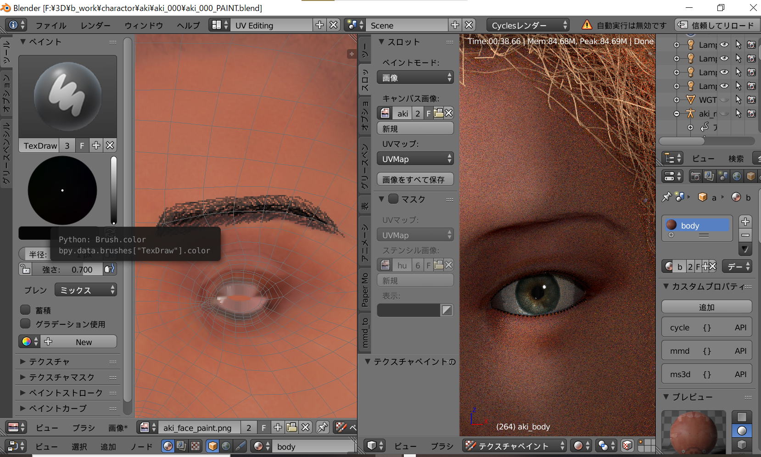Unlink the aki canvas image
Image resolution: width=761 pixels, height=457 pixels.
pos(449,113)
